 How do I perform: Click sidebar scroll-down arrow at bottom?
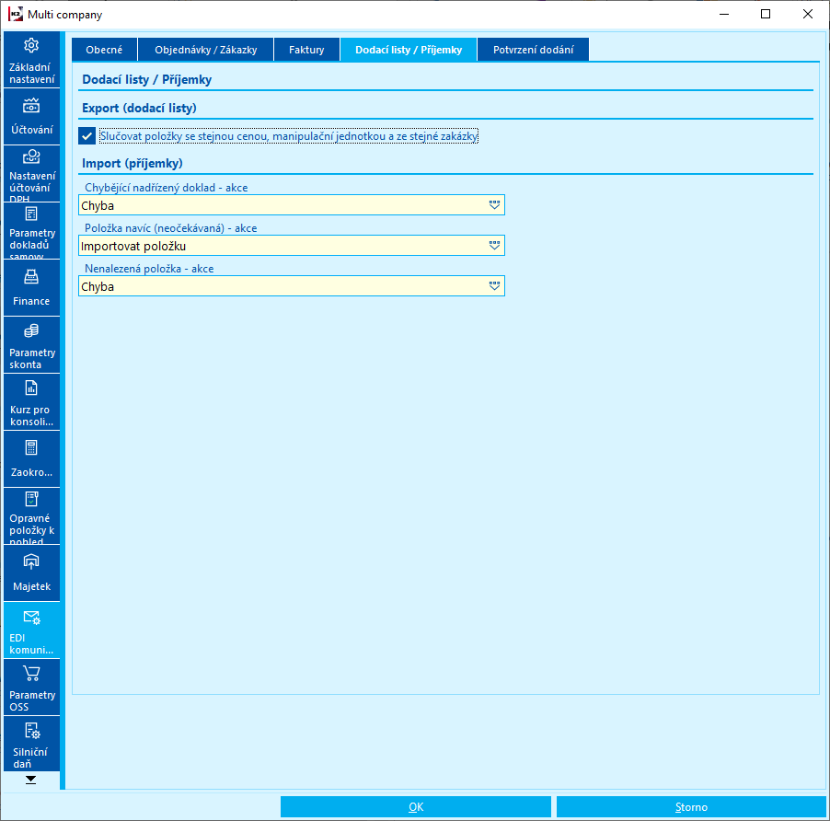tap(30, 780)
